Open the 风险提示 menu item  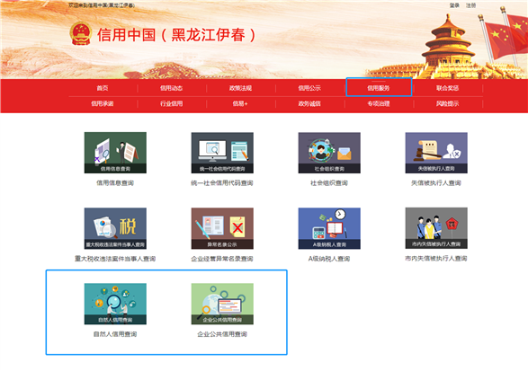click(x=448, y=103)
